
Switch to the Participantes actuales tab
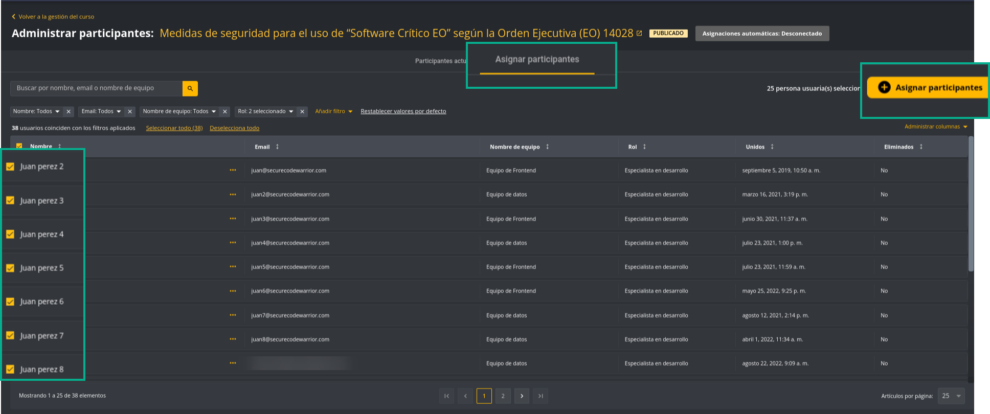(440, 61)
